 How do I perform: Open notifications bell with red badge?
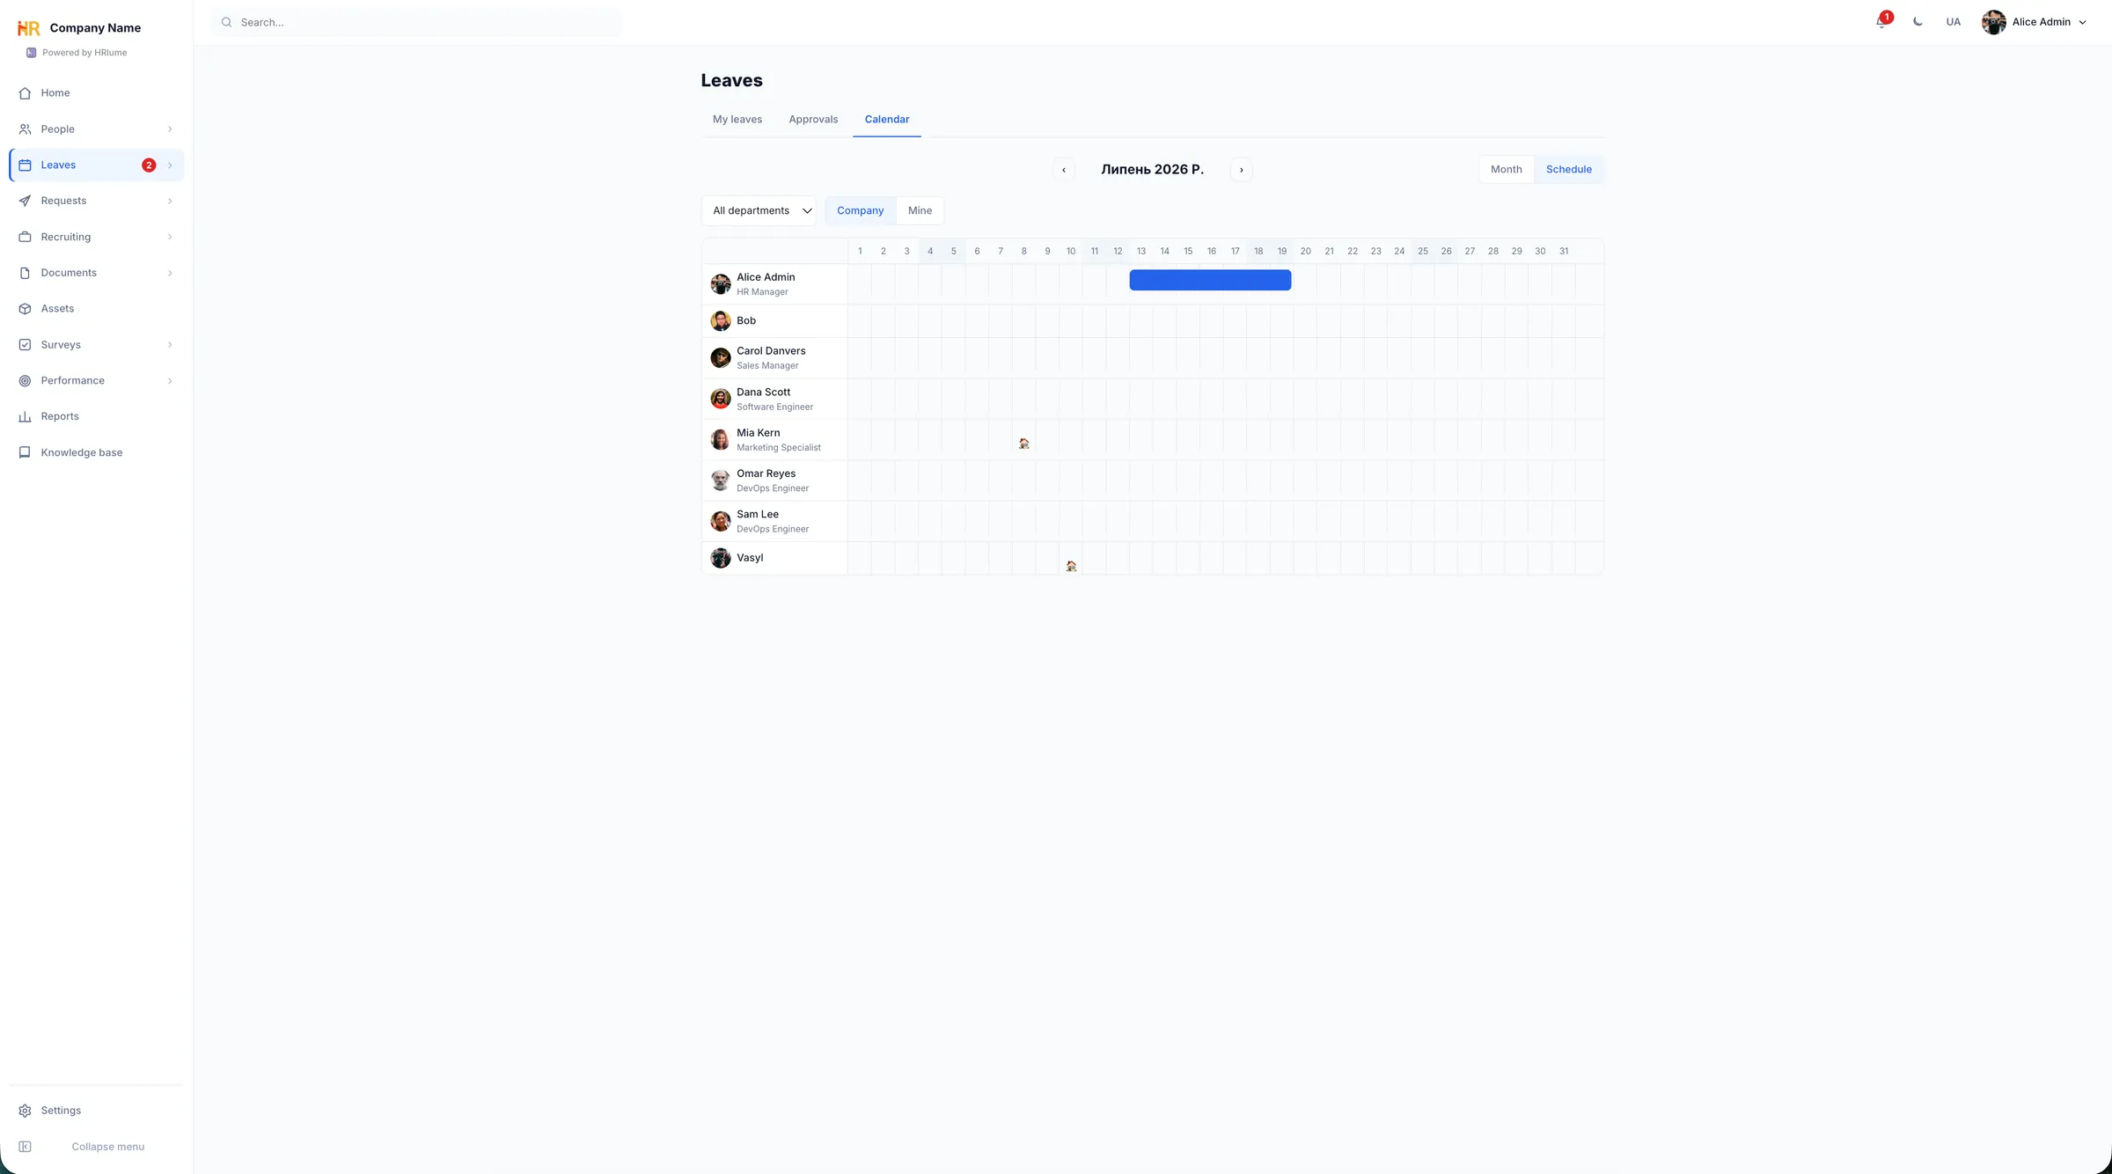pyautogui.click(x=1882, y=21)
